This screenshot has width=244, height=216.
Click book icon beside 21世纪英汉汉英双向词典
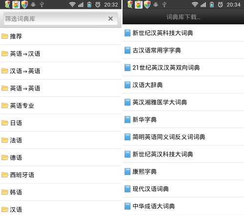pos(127,67)
